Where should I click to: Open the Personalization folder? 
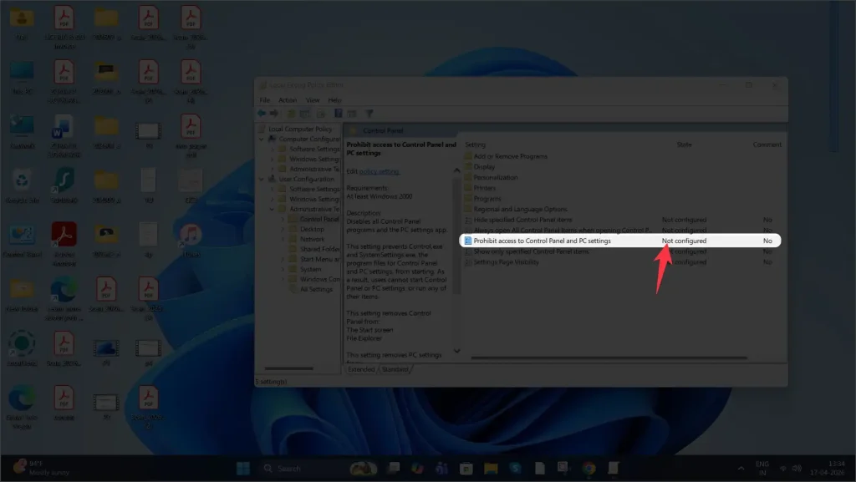click(x=496, y=177)
